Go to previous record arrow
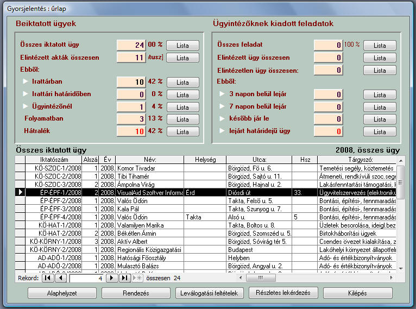416x309 pixels. click(61, 278)
